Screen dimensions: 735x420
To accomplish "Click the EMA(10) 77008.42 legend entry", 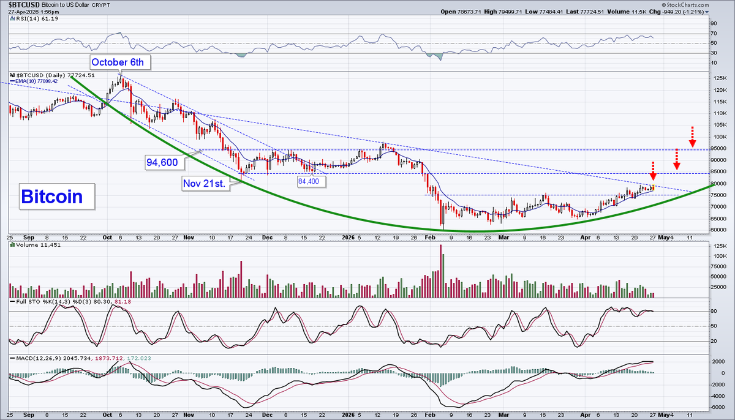I will (37, 81).
